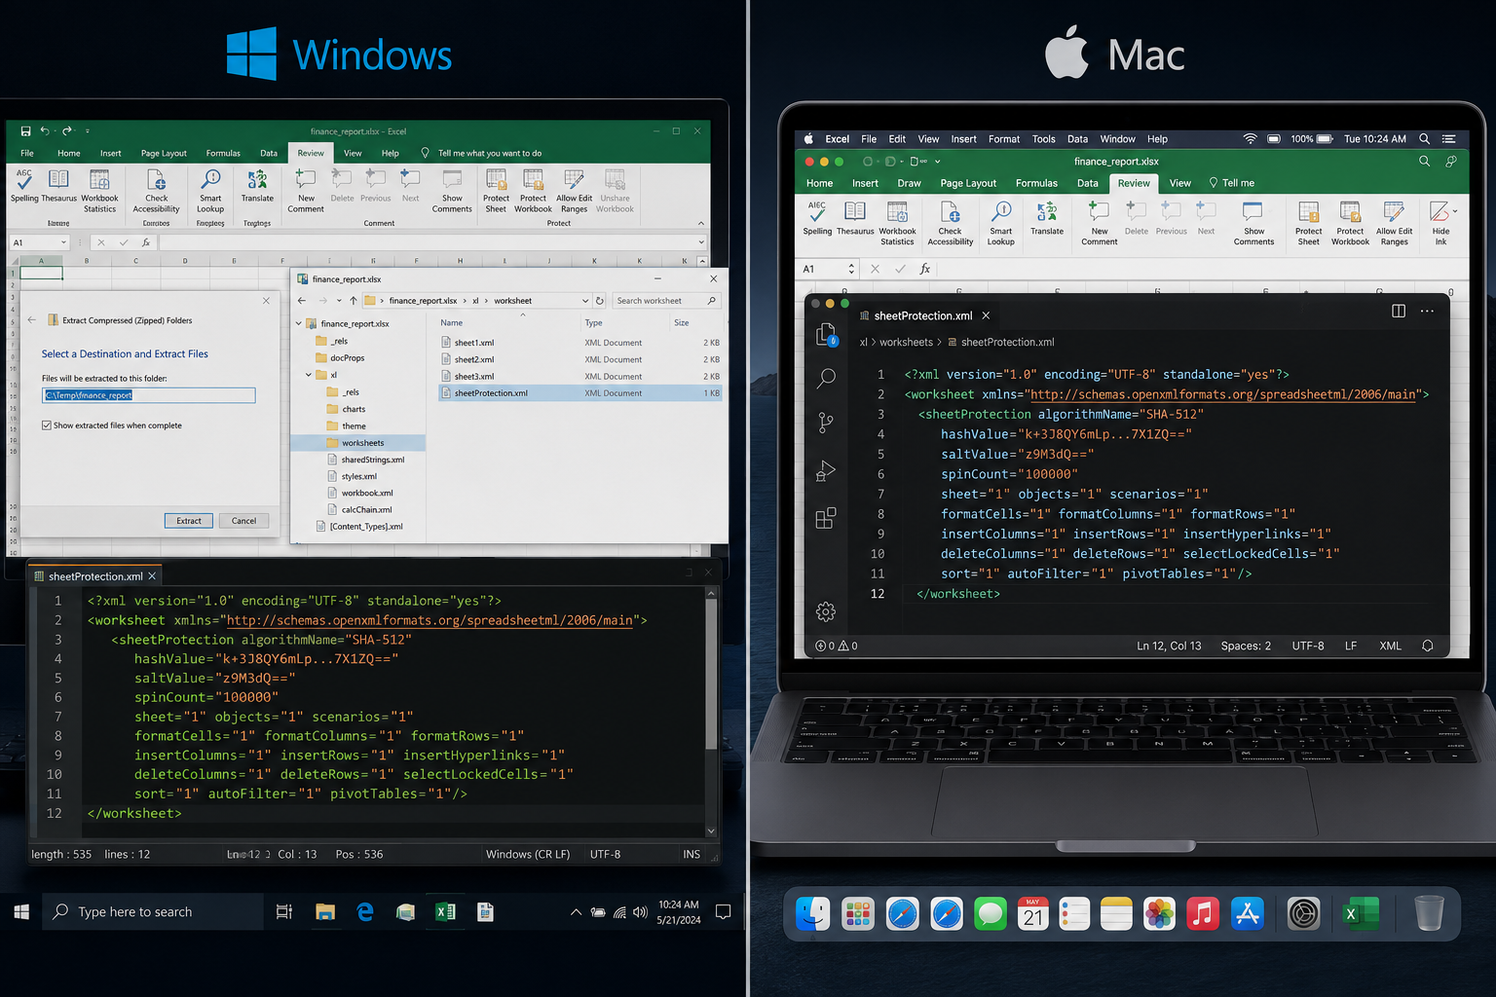The width and height of the screenshot is (1496, 997).
Task: Select sheetProtection.xml file in File Explorer list
Action: click(580, 393)
